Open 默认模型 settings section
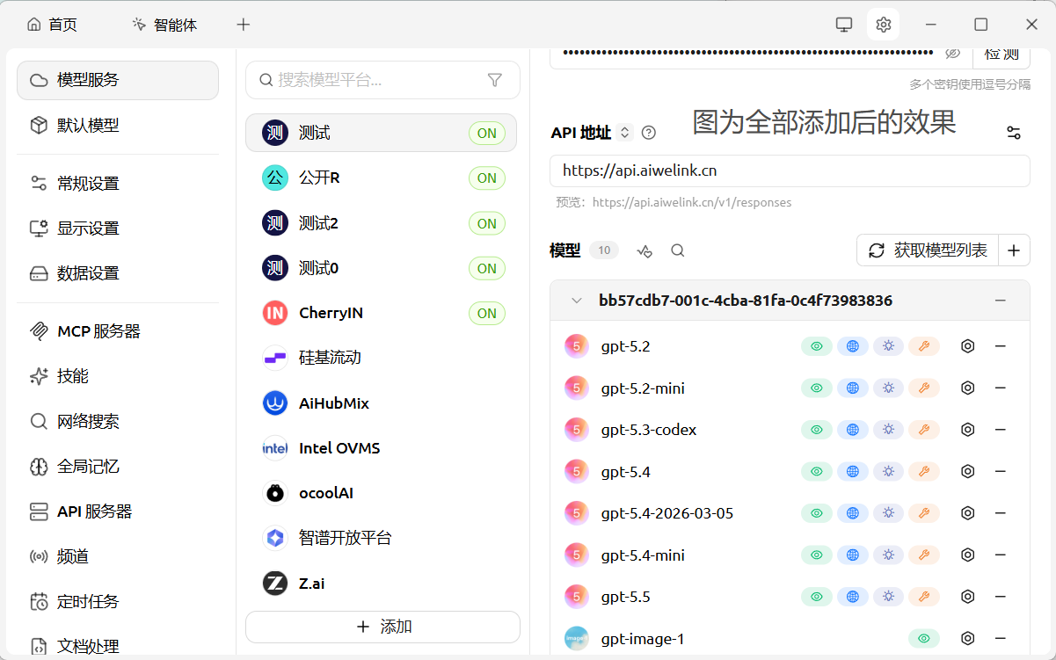Image resolution: width=1056 pixels, height=660 pixels. point(118,125)
